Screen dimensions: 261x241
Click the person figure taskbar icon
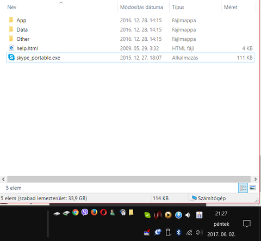(113, 212)
